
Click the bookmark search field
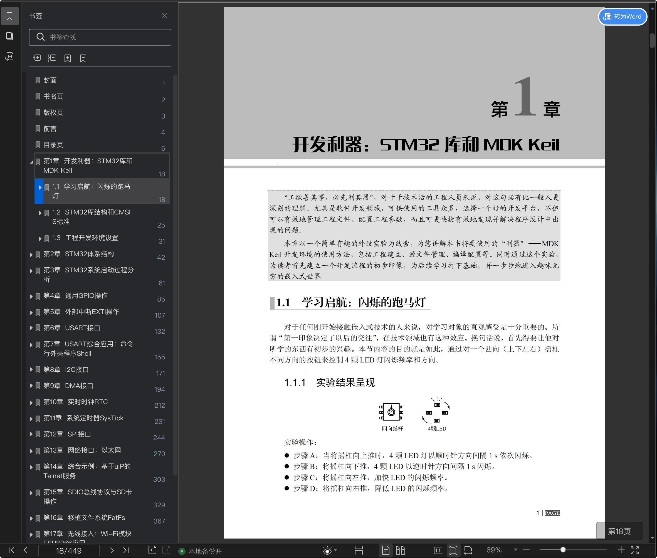click(100, 37)
